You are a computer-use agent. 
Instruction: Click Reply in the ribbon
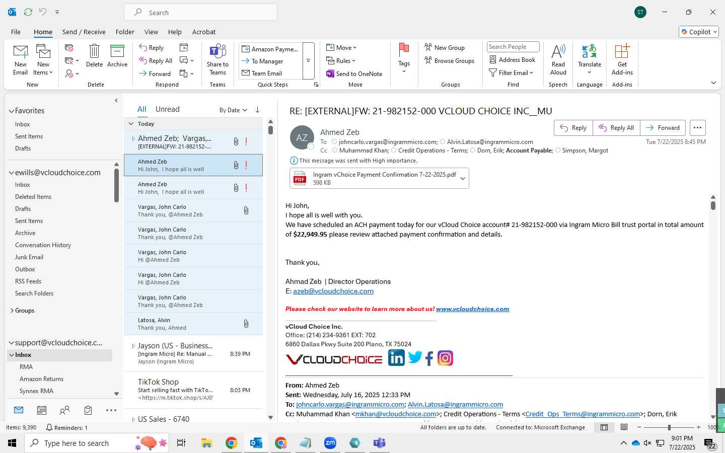(x=152, y=48)
